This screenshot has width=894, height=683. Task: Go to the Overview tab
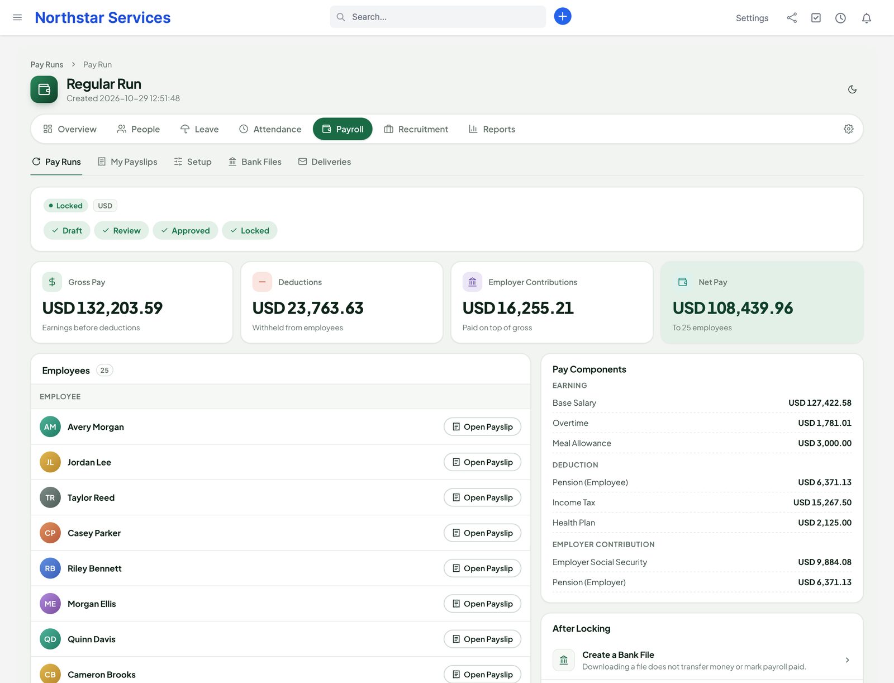click(x=70, y=129)
